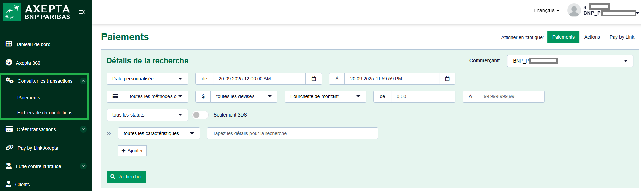Open the start date calendar picker

pyautogui.click(x=314, y=79)
